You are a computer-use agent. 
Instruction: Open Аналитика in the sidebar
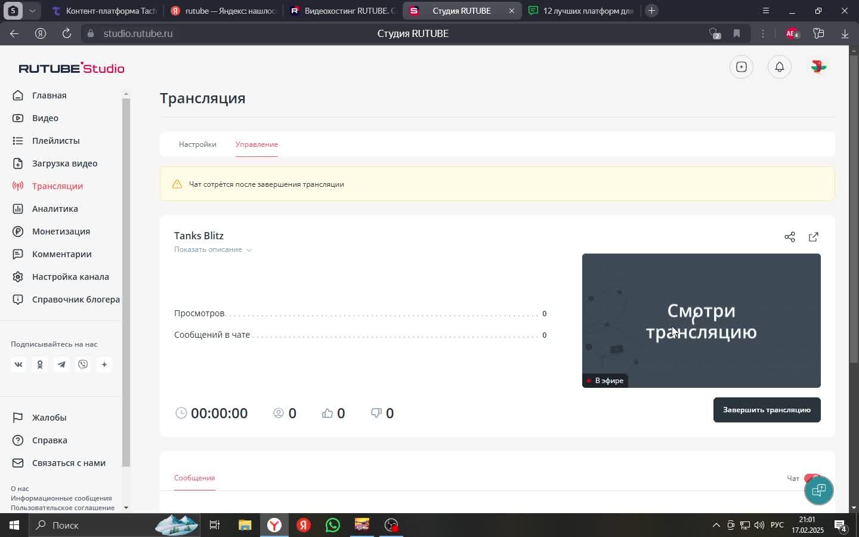pyautogui.click(x=45, y=209)
